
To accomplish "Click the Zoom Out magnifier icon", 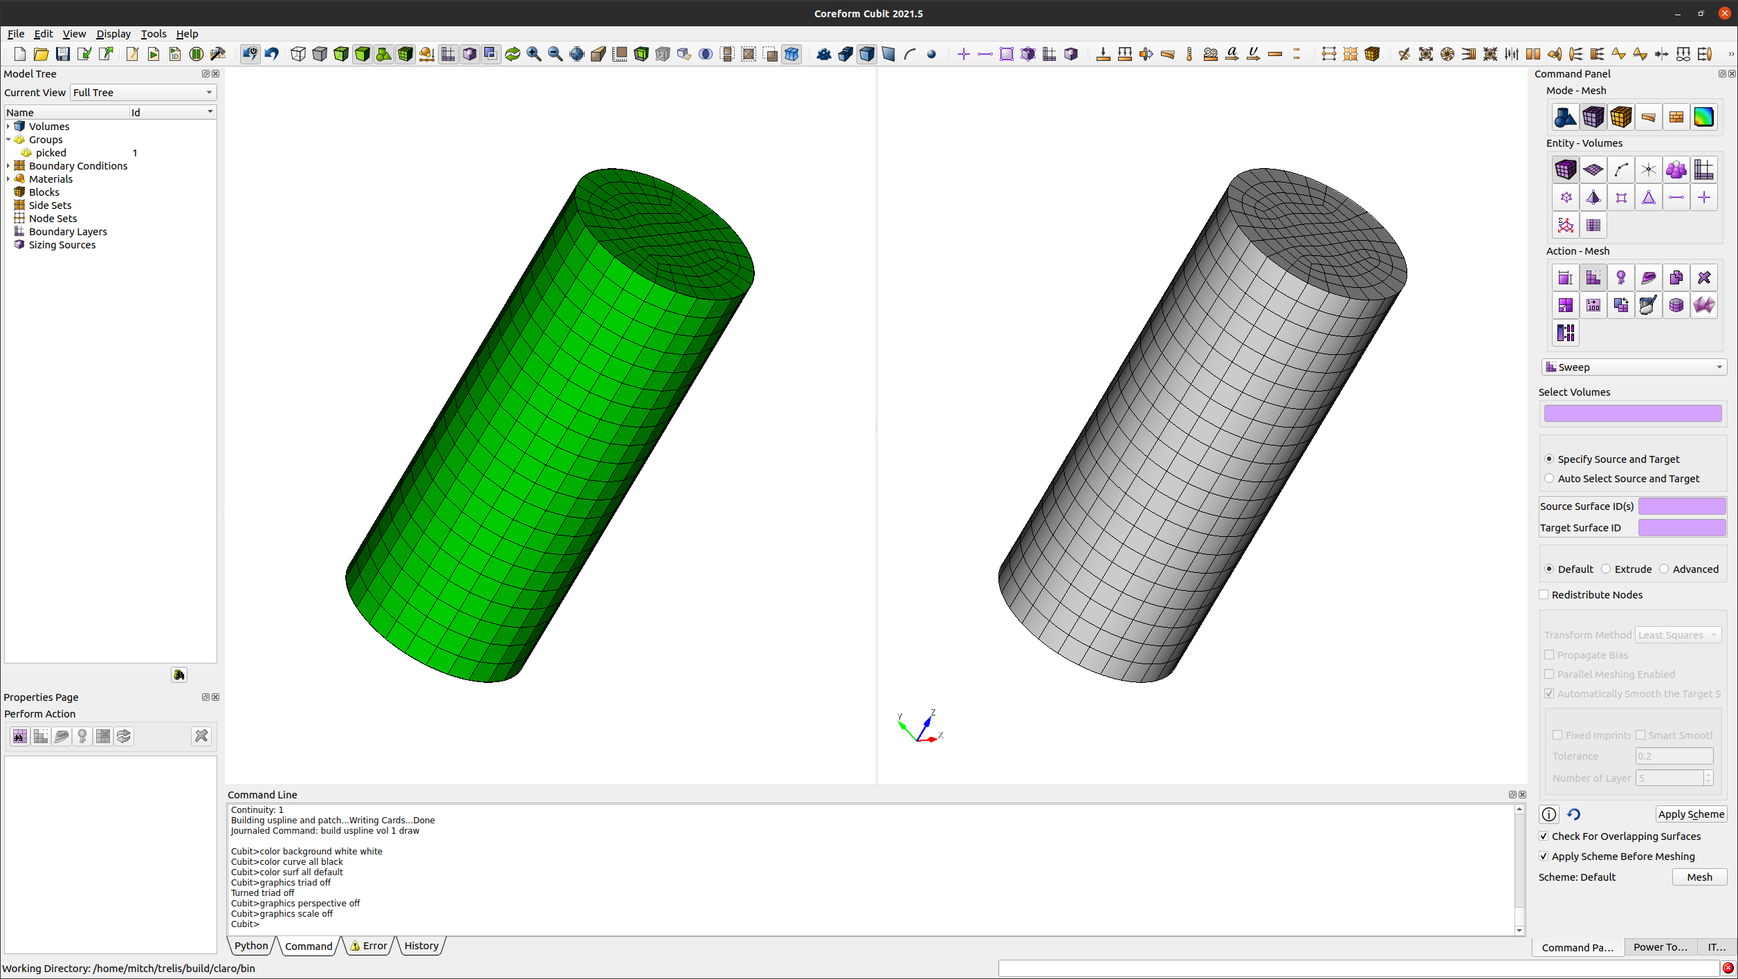I will pyautogui.click(x=555, y=54).
